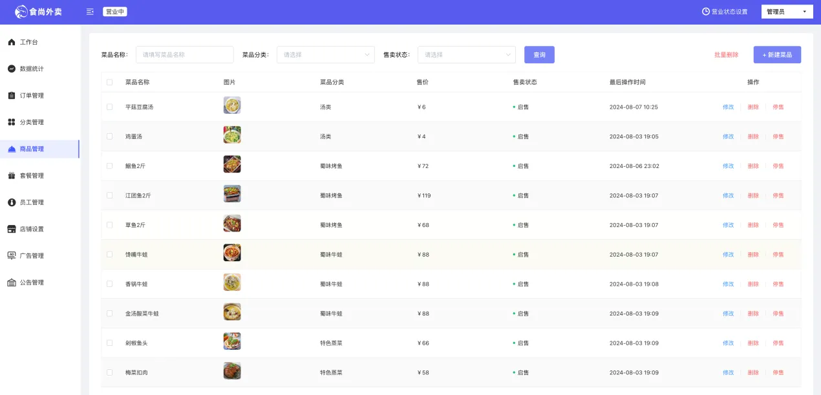Click the 数据统计 chart icon
The image size is (821, 395).
[12, 69]
